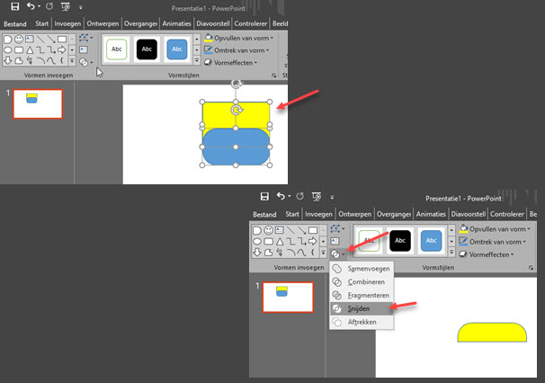Image resolution: width=545 pixels, height=383 pixels.
Task: Apply black Abc shape style, upper window
Action: tap(147, 49)
